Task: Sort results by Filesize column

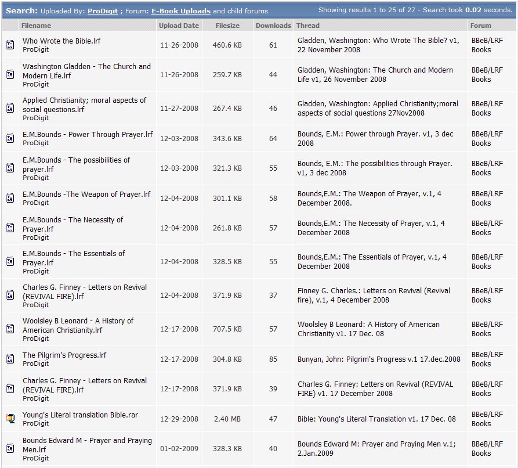Action: click(227, 26)
